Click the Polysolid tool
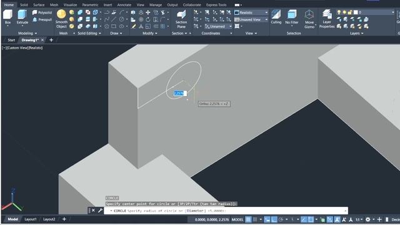This screenshot has width=400, height=225. pyautogui.click(x=42, y=12)
